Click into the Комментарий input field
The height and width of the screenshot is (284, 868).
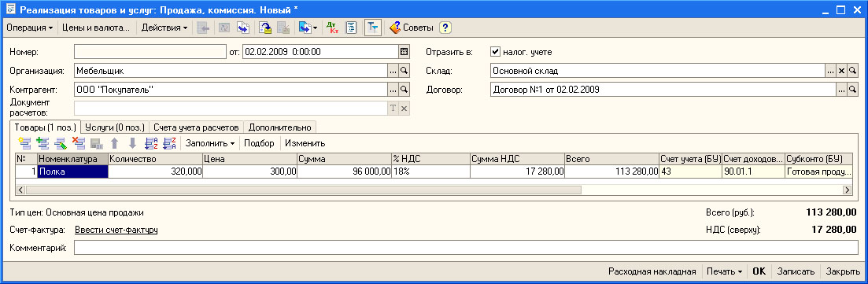pyautogui.click(x=466, y=248)
